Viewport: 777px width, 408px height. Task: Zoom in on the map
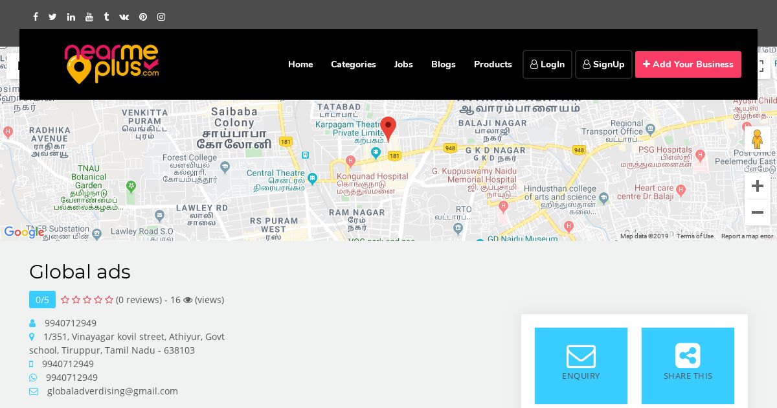coord(757,186)
